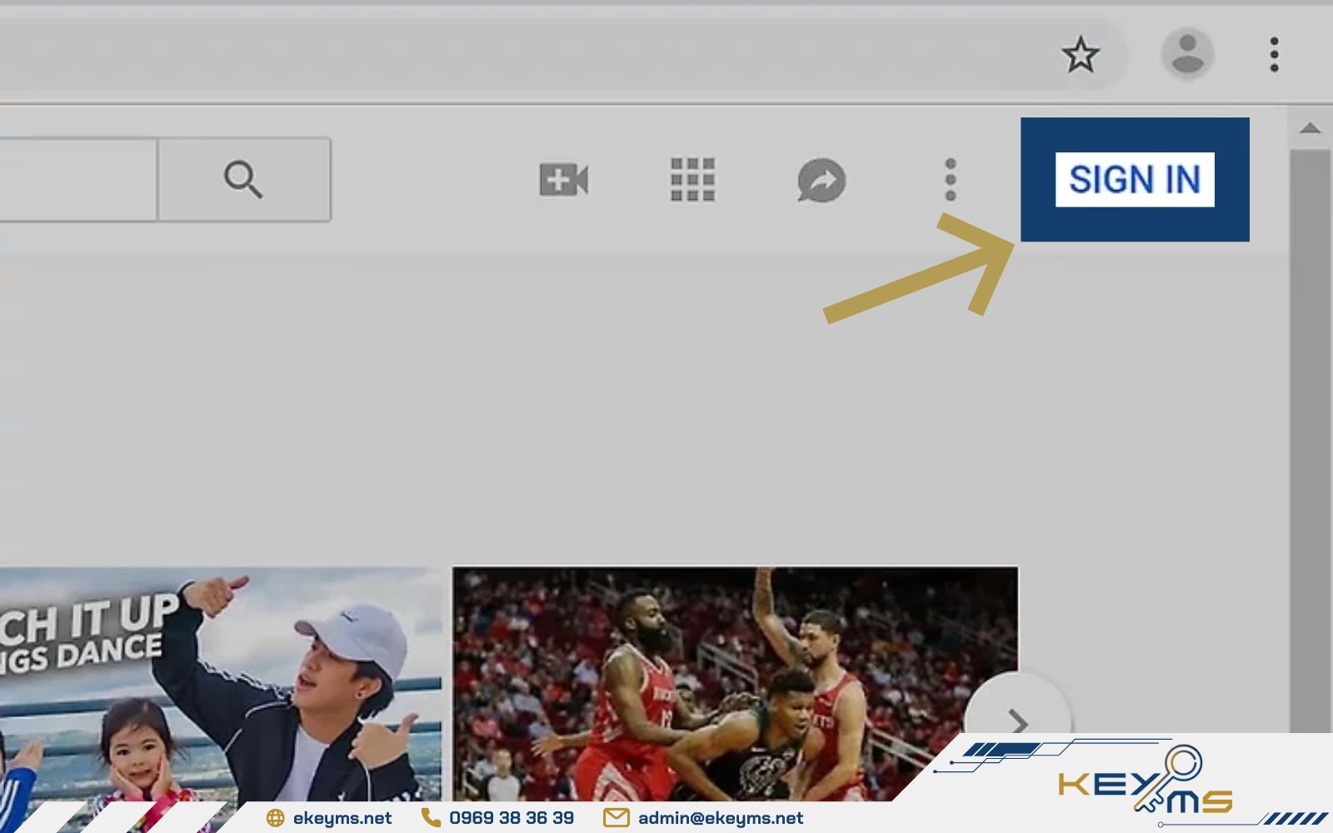Click the magnifying glass search button
This screenshot has height=833, width=1333.
pyautogui.click(x=243, y=180)
